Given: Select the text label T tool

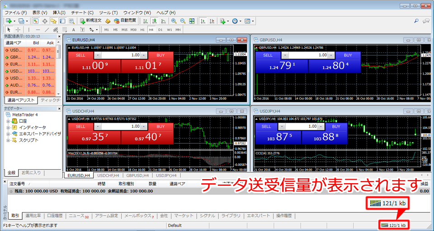Looking at the screenshot, I should [x=82, y=30].
